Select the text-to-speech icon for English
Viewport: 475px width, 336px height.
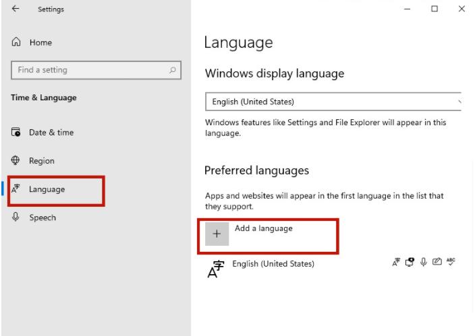[x=410, y=262]
